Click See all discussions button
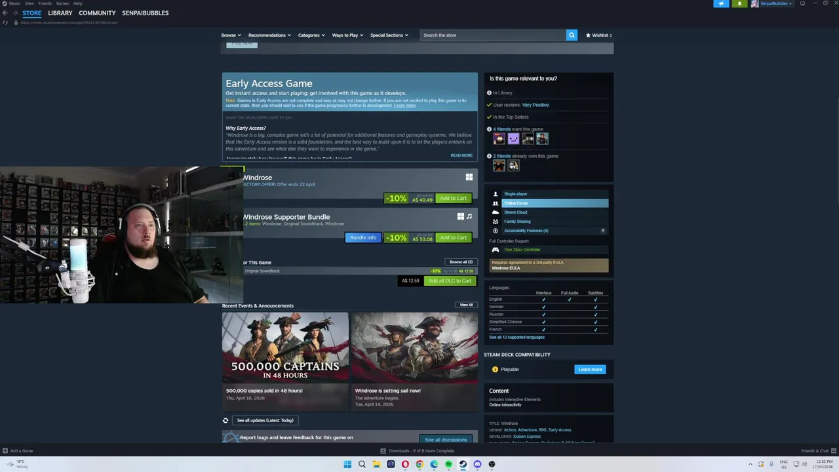Viewport: 839px width, 472px height. pos(446,439)
